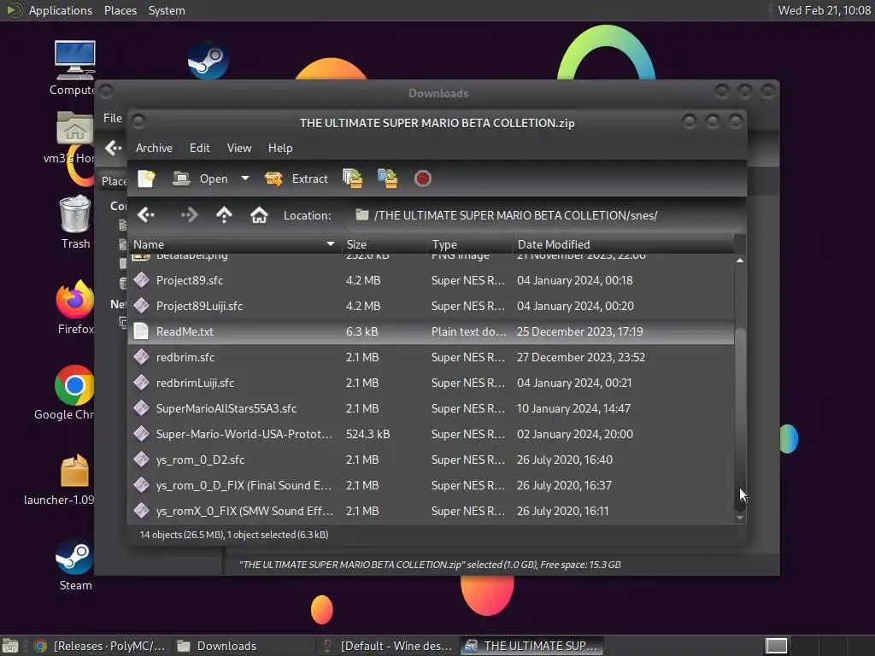
Task: Select Super-Mario-World-USA-Protot... file
Action: click(x=431, y=434)
